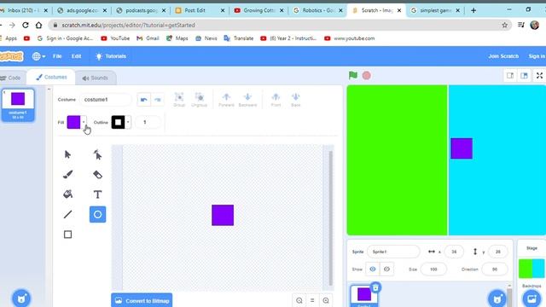Open Choose a Sprite button

click(497, 298)
